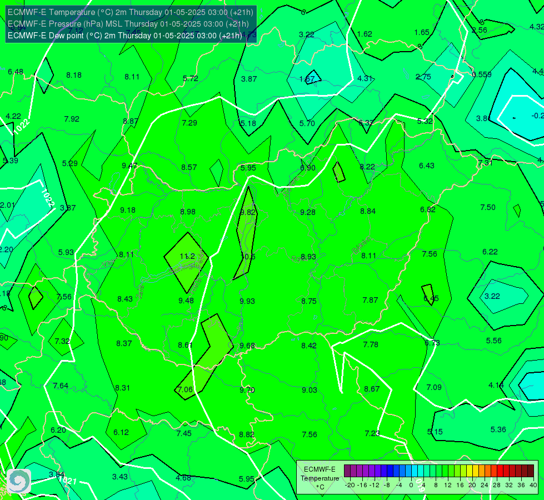Screen dimensions: 544x500
Task: Click the 9.82 temperature value
Action: click(x=248, y=212)
